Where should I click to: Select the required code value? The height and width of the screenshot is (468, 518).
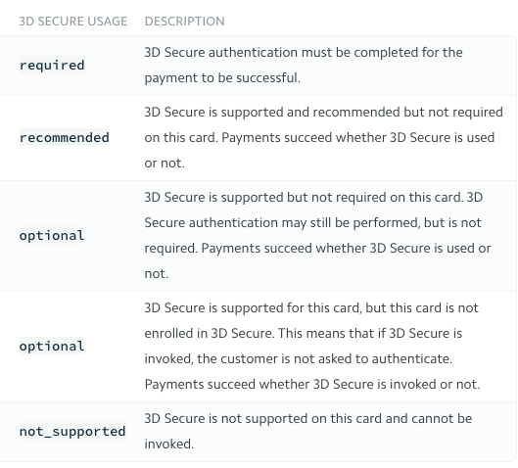pyautogui.click(x=52, y=65)
